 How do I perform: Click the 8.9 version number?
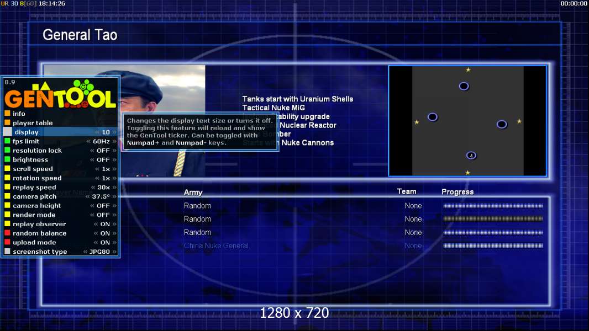pyautogui.click(x=10, y=82)
